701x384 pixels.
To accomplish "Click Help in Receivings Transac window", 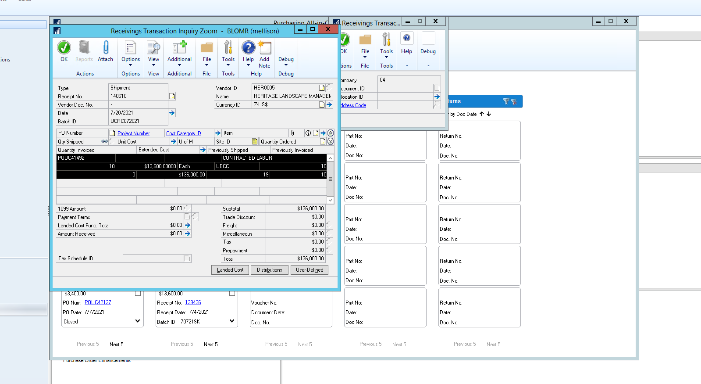I will 406,44.
